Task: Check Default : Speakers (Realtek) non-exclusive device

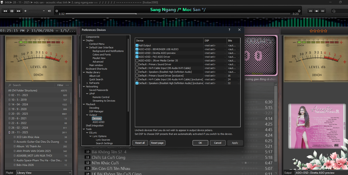Action: [x=137, y=72]
